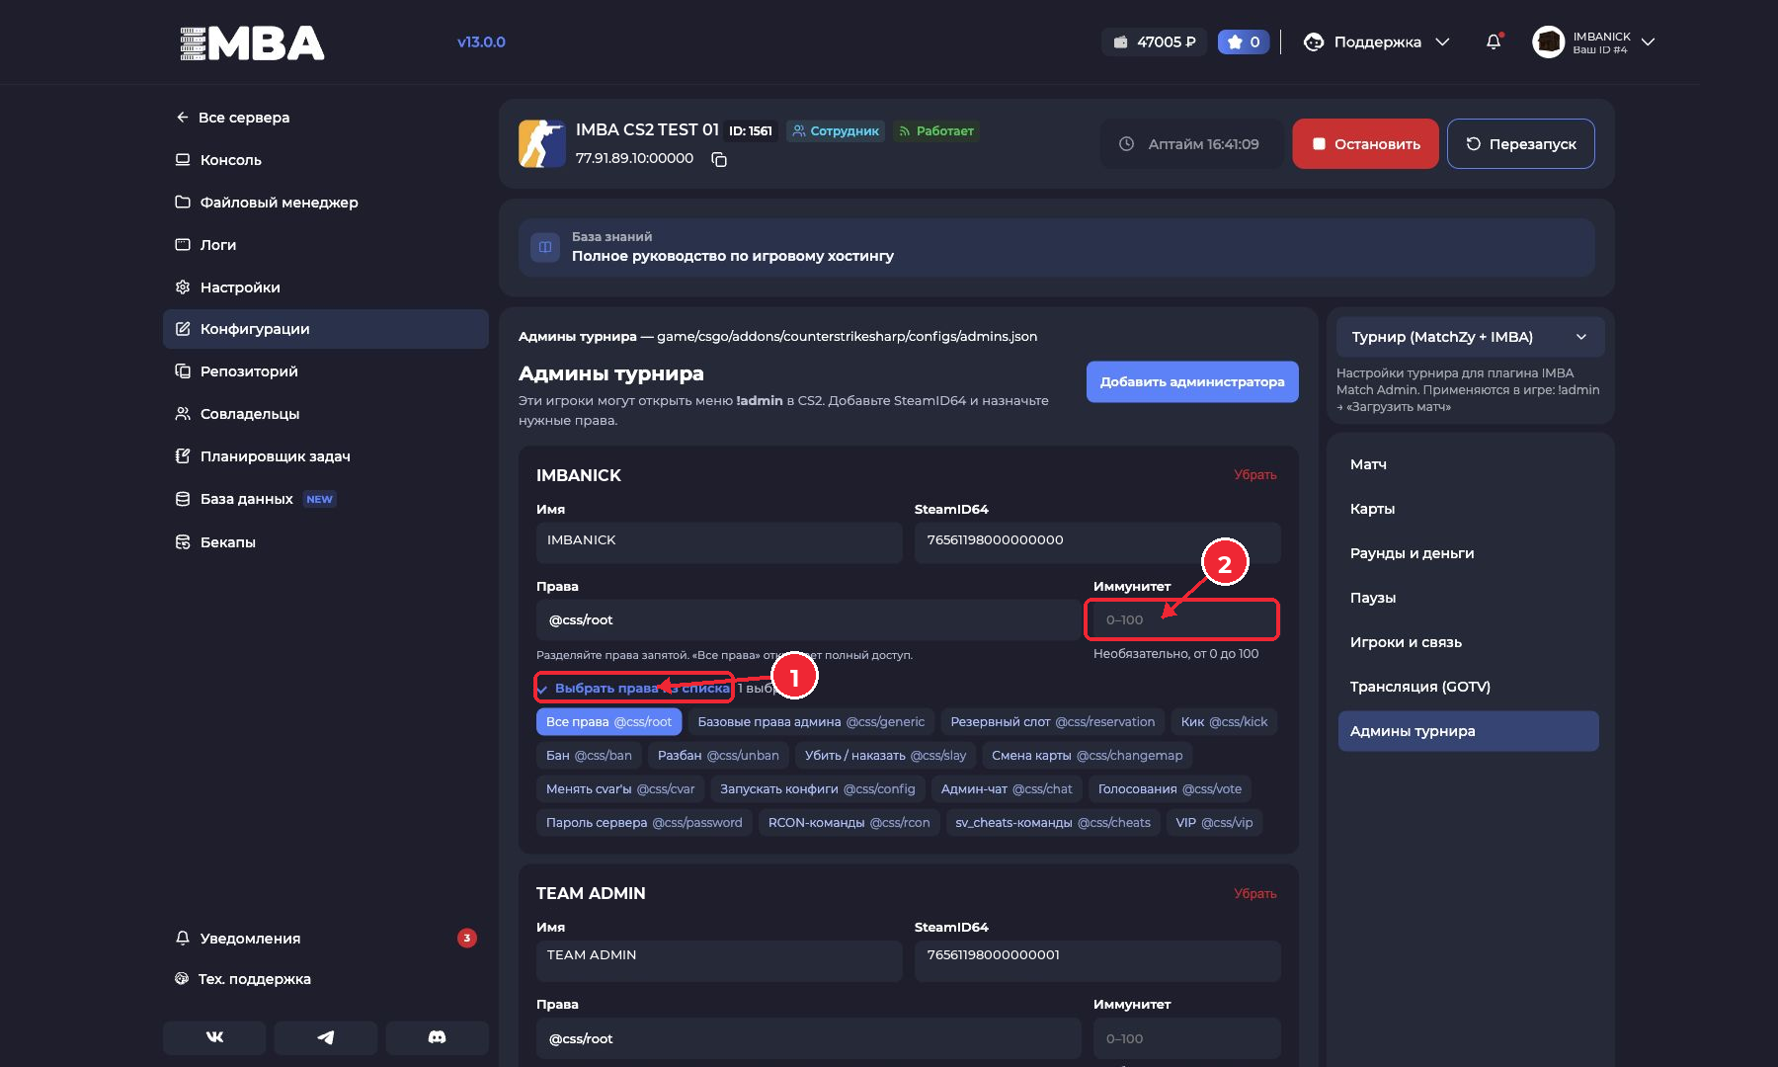Open the База данных sidebar section

[326, 499]
